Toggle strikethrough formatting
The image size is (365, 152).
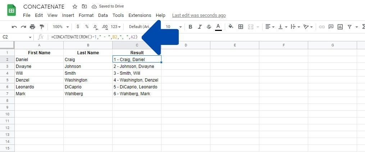tap(209, 27)
